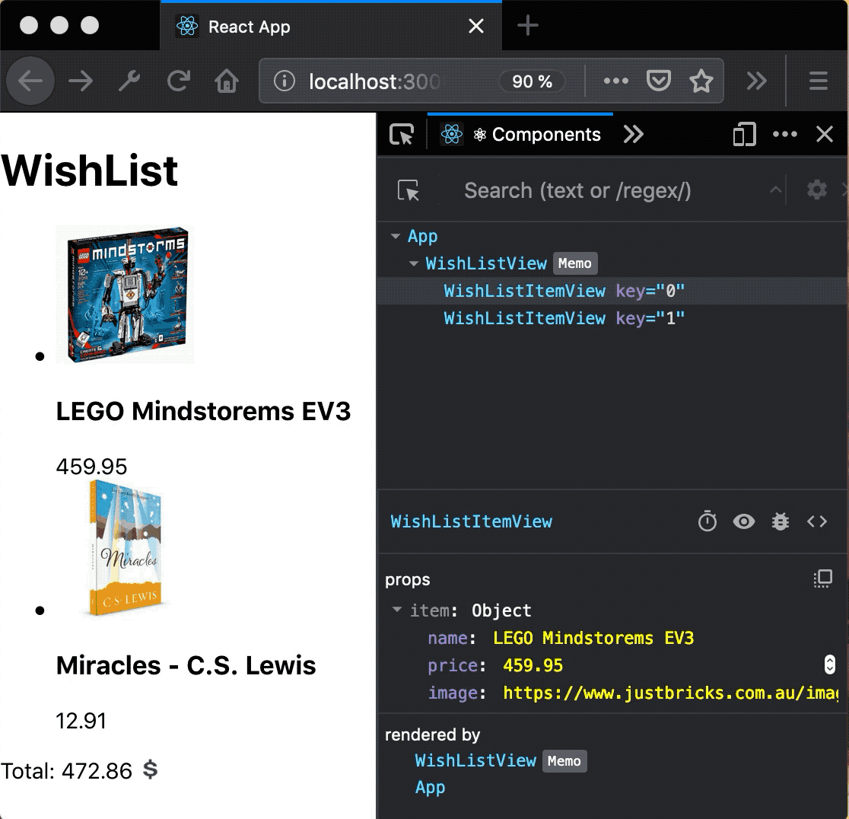Select the React App browser tab
The height and width of the screenshot is (819, 849).
coord(331,26)
